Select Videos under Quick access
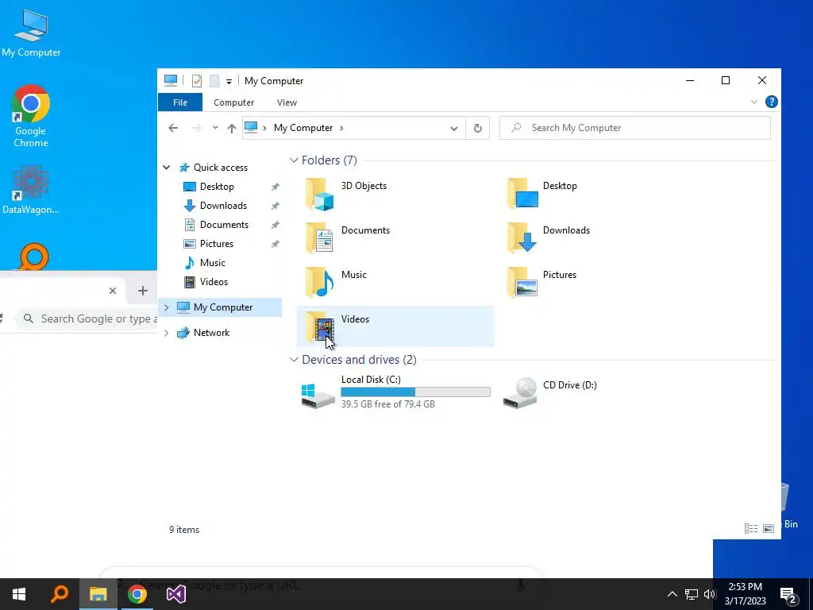Viewport: 813px width, 610px height. (x=214, y=282)
